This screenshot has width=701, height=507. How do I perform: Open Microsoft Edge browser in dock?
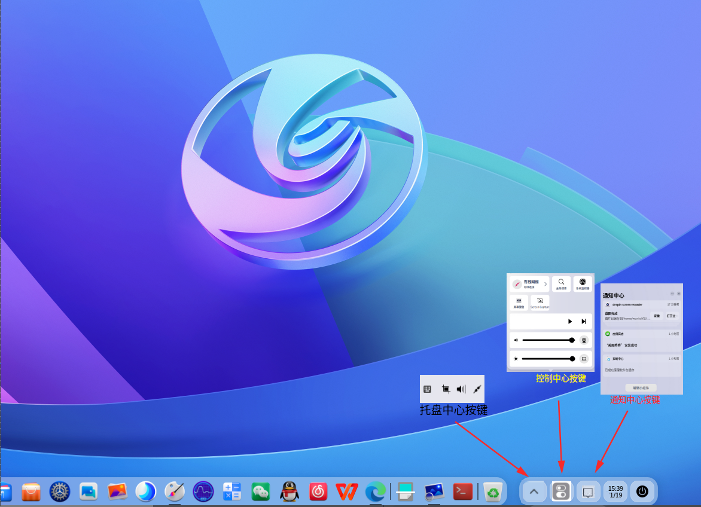coord(376,491)
